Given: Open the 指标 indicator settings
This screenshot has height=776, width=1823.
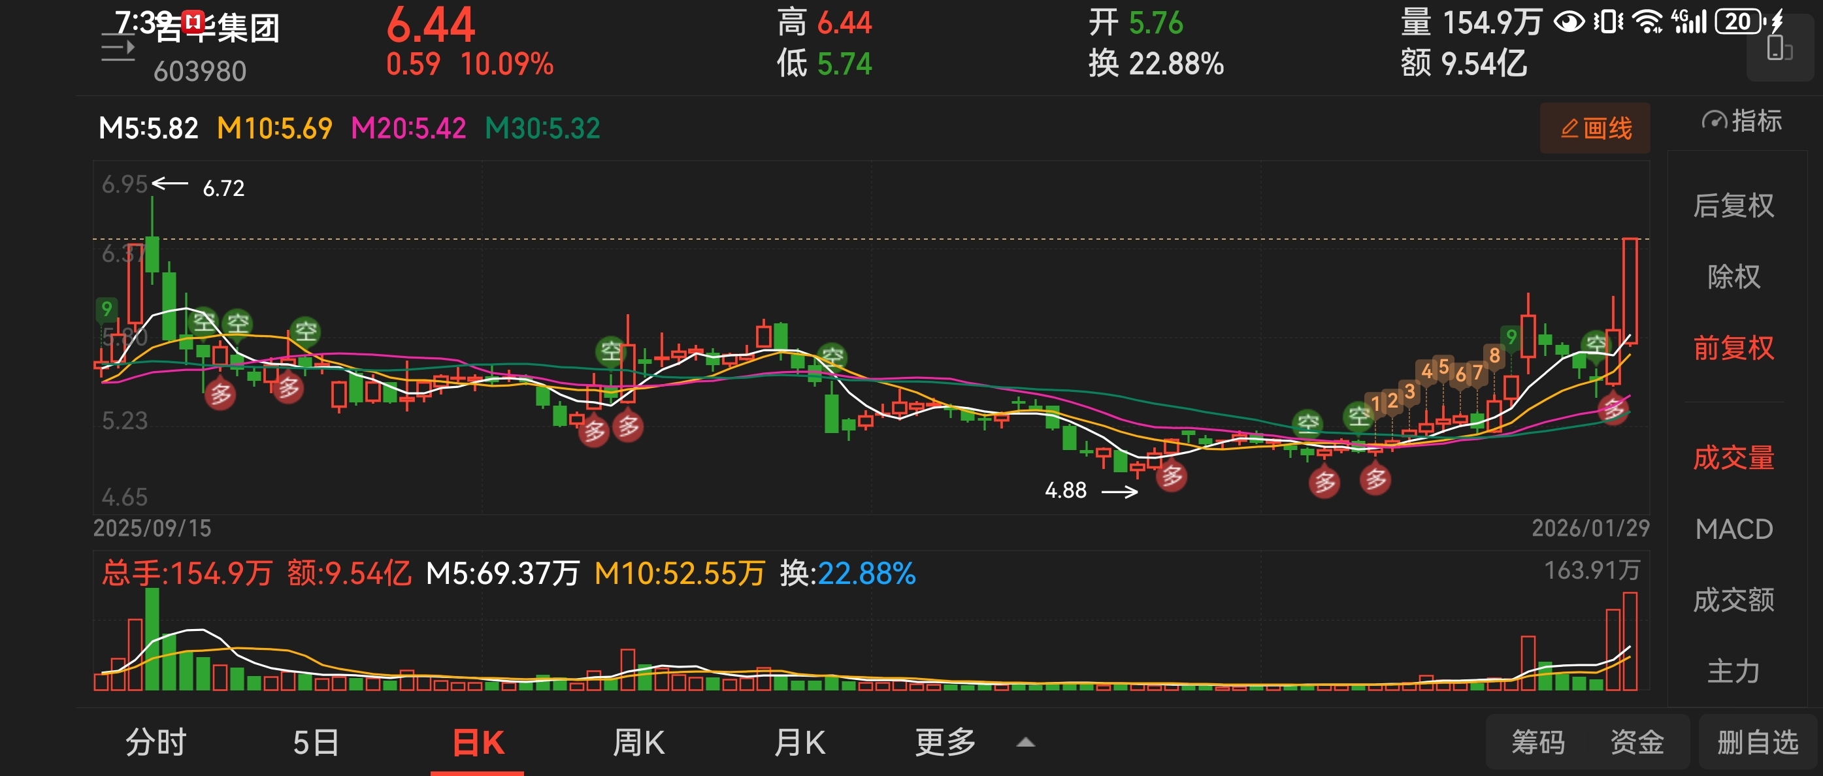Looking at the screenshot, I should (x=1740, y=121).
